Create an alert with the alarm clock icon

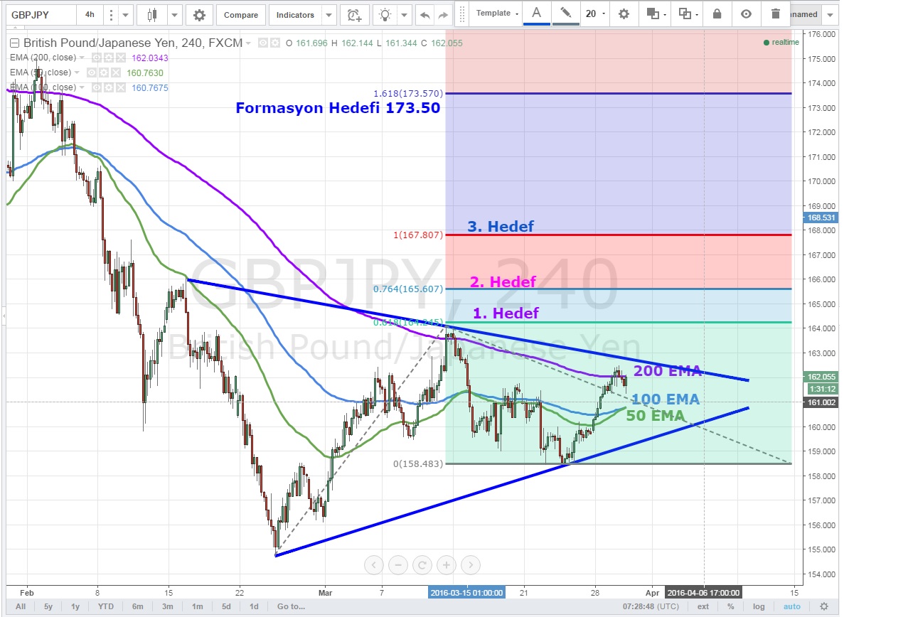click(353, 15)
